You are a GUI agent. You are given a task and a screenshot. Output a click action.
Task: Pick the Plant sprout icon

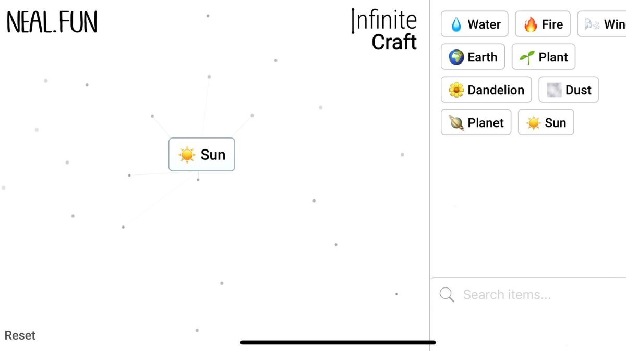[x=526, y=57]
